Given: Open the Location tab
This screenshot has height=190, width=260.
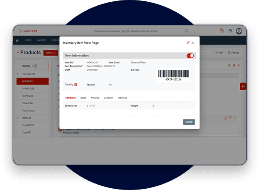Looking at the screenshot, I should click(108, 98).
